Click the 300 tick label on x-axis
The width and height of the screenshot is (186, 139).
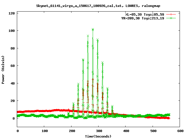coord(98,131)
